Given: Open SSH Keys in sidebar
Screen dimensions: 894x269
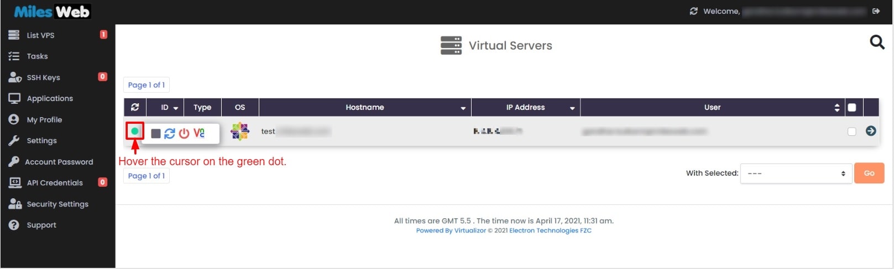Looking at the screenshot, I should (43, 77).
